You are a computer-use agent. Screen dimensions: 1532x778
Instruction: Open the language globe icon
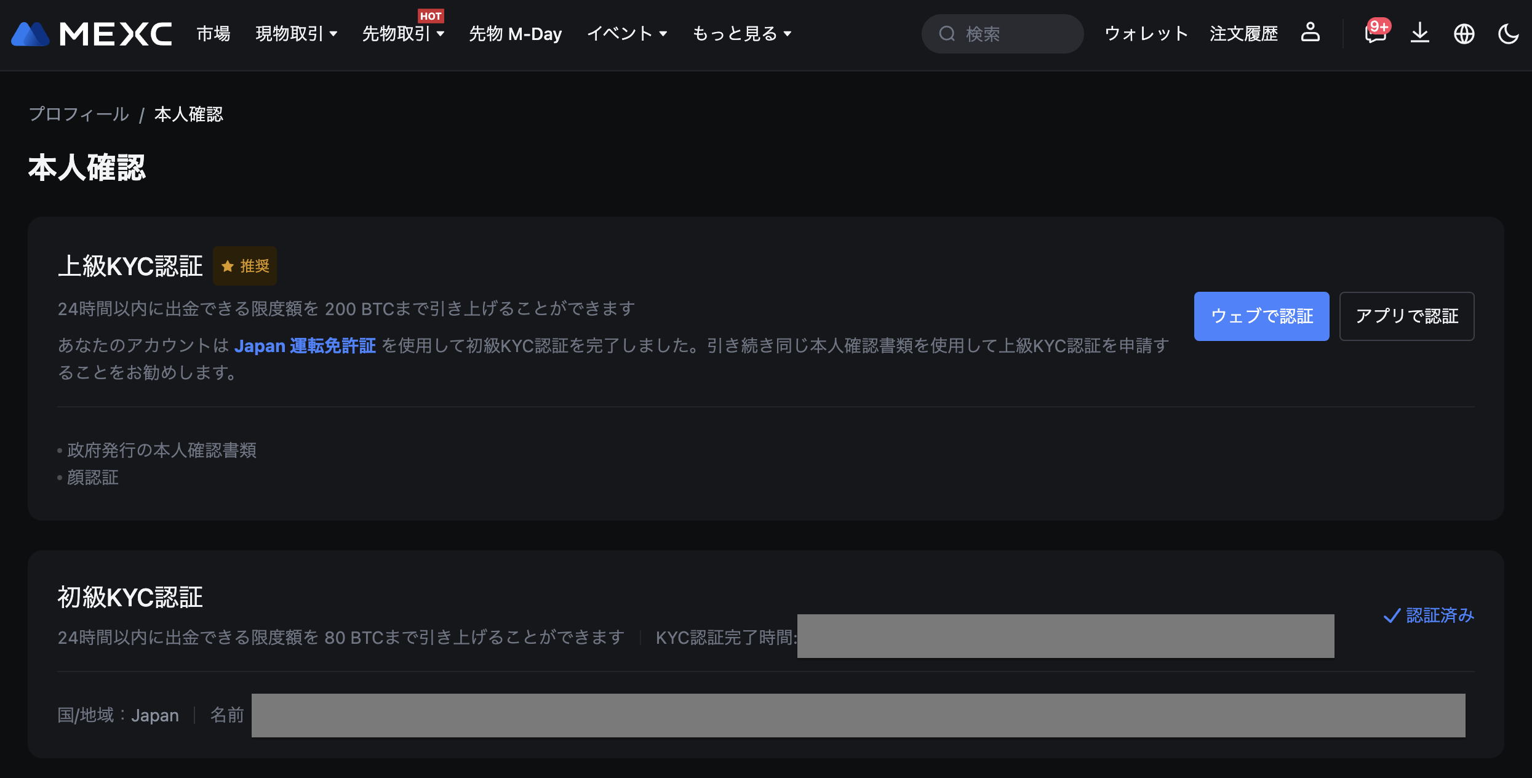[x=1464, y=33]
